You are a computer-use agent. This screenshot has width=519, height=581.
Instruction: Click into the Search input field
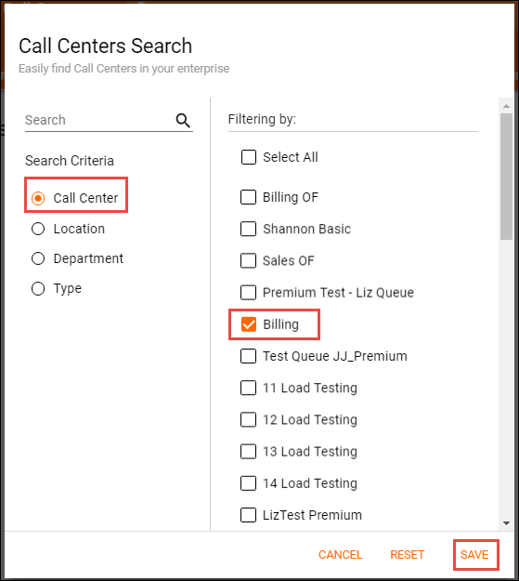click(98, 121)
